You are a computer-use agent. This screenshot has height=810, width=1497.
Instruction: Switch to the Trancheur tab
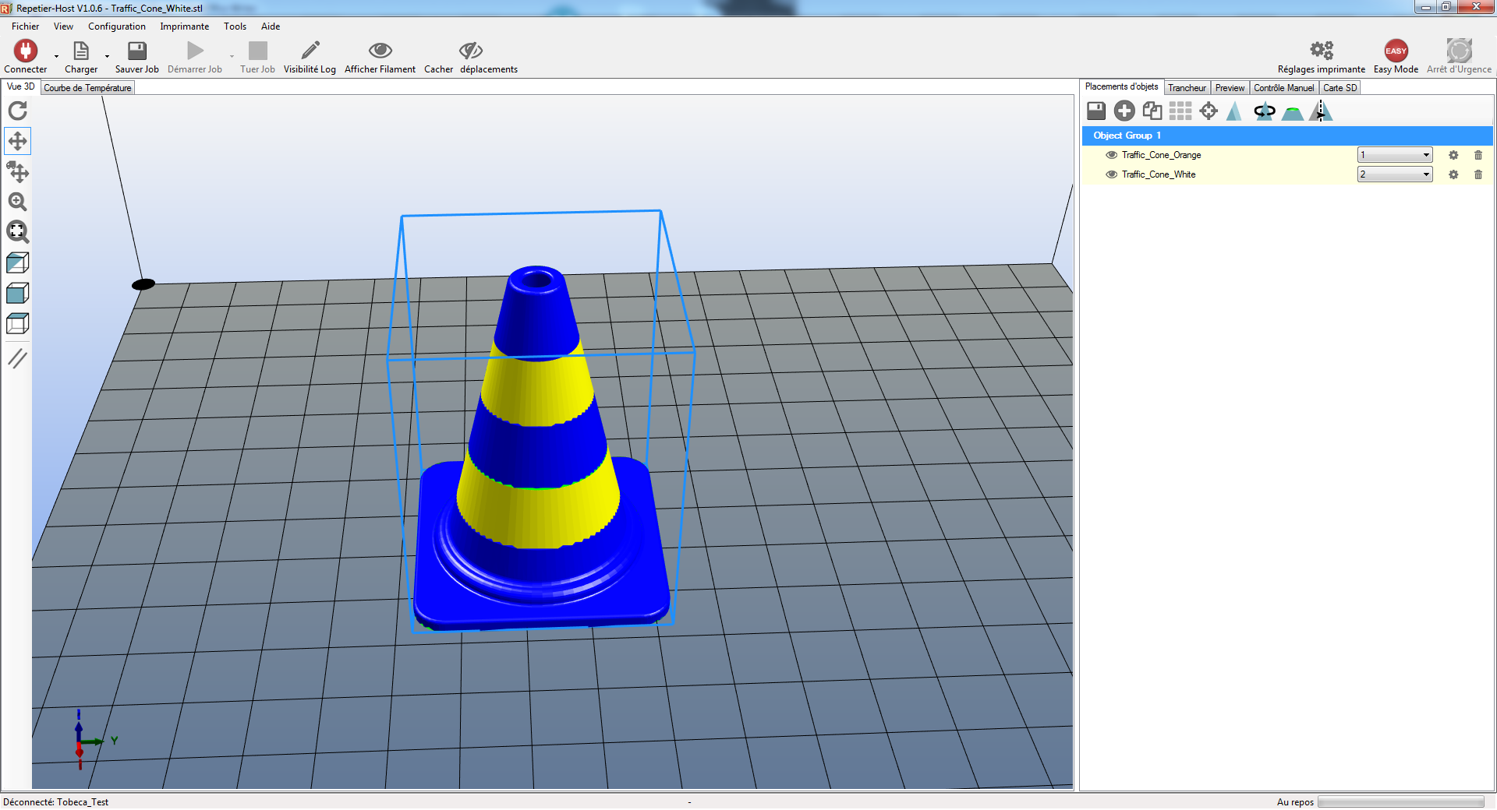(1186, 88)
